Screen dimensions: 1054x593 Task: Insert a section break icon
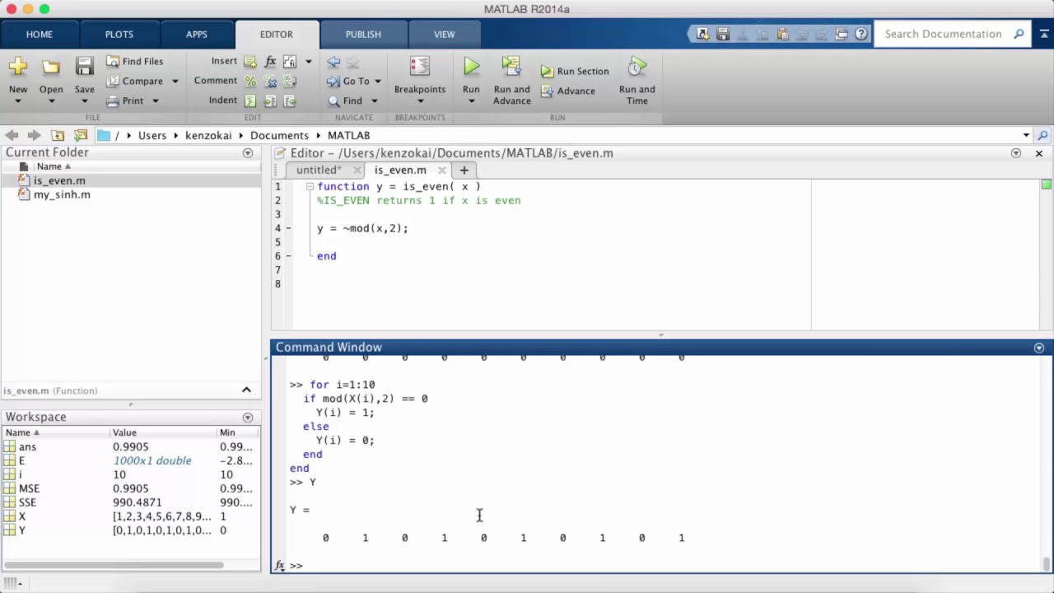click(x=250, y=62)
